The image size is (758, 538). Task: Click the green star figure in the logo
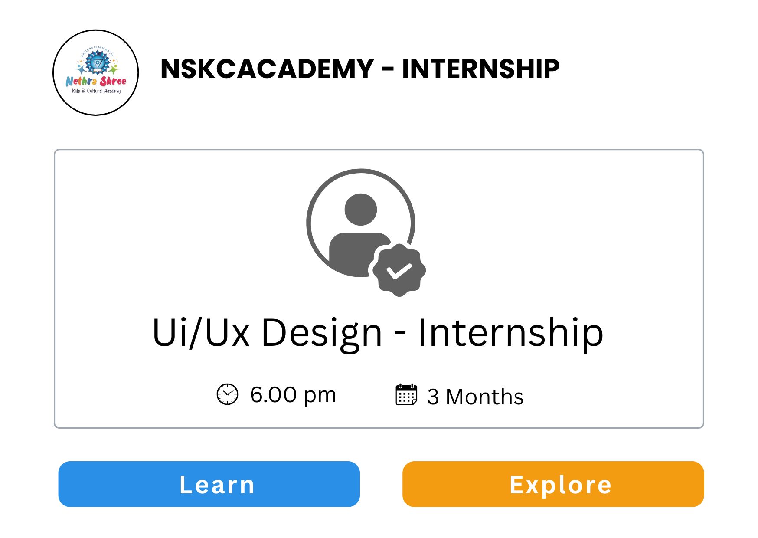[x=113, y=69]
